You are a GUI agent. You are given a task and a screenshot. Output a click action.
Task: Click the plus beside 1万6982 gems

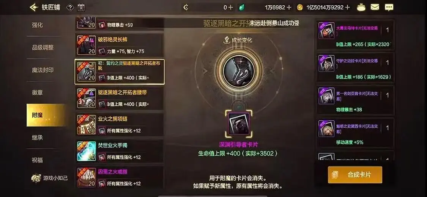pyautogui.click(x=289, y=7)
